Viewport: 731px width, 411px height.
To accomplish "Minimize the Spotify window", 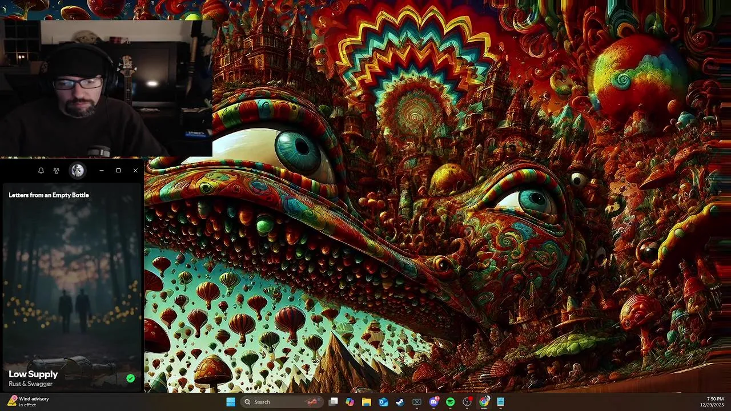I will 102,171.
